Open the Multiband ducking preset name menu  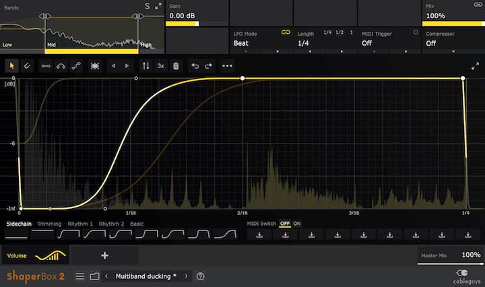point(145,276)
